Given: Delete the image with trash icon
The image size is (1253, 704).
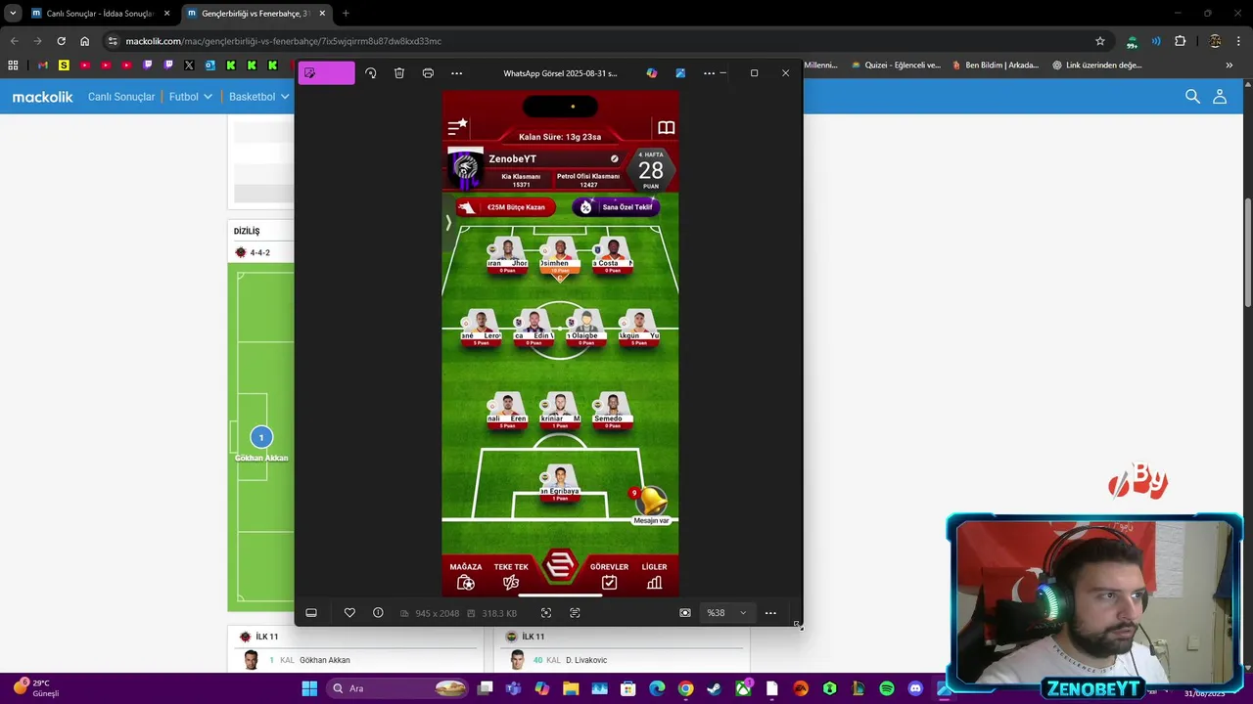Looking at the screenshot, I should 399,73.
